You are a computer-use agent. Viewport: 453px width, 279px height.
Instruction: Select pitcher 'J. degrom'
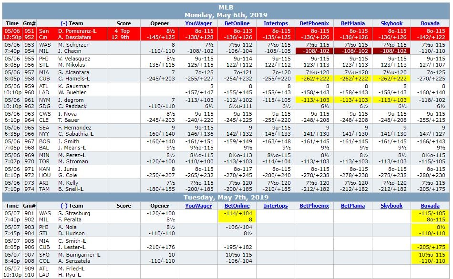pyautogui.click(x=71, y=100)
